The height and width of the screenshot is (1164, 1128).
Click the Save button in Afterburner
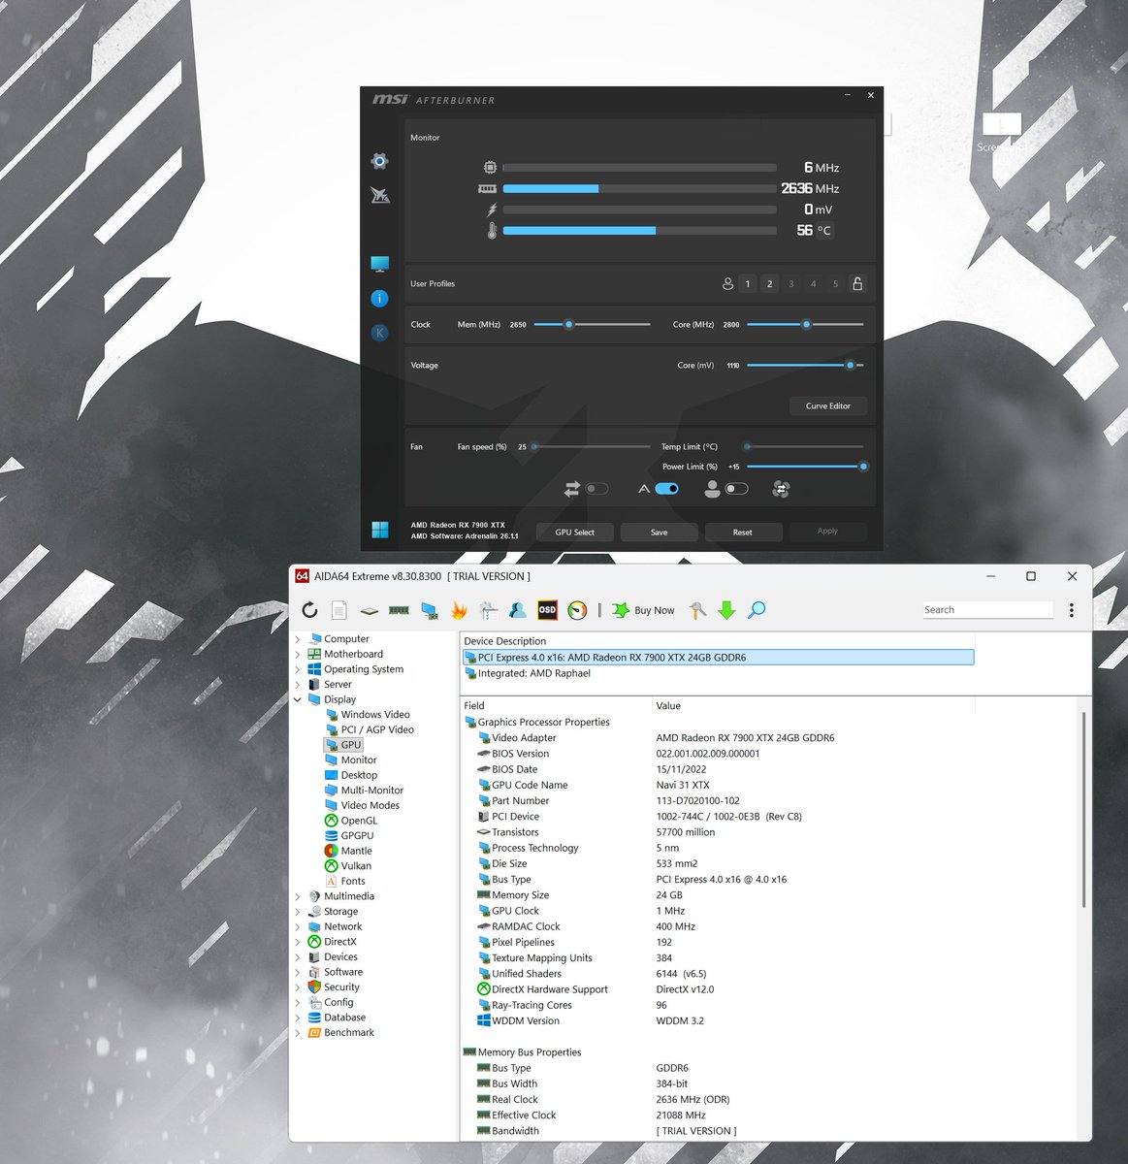(x=659, y=532)
